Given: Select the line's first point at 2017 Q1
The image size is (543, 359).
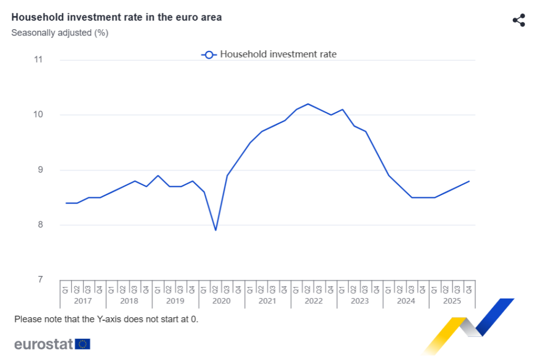Looking at the screenshot, I should coord(66,203).
